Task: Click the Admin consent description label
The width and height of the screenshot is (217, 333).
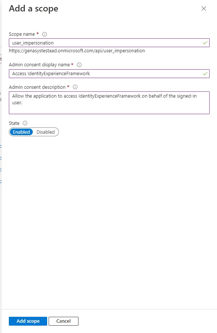Action: point(37,87)
